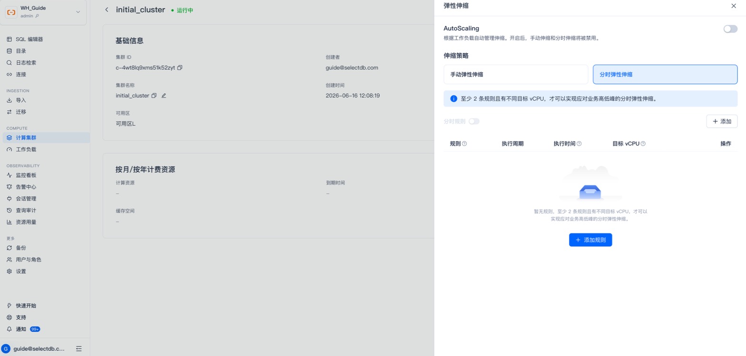The width and height of the screenshot is (746, 356).
Task: Click the 按月/按年计费资源 heading
Action: [x=145, y=170]
